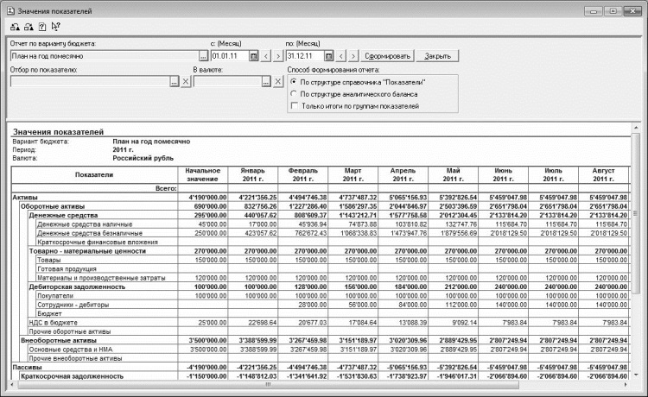Open calendar for end date 31.12.11

click(328, 56)
